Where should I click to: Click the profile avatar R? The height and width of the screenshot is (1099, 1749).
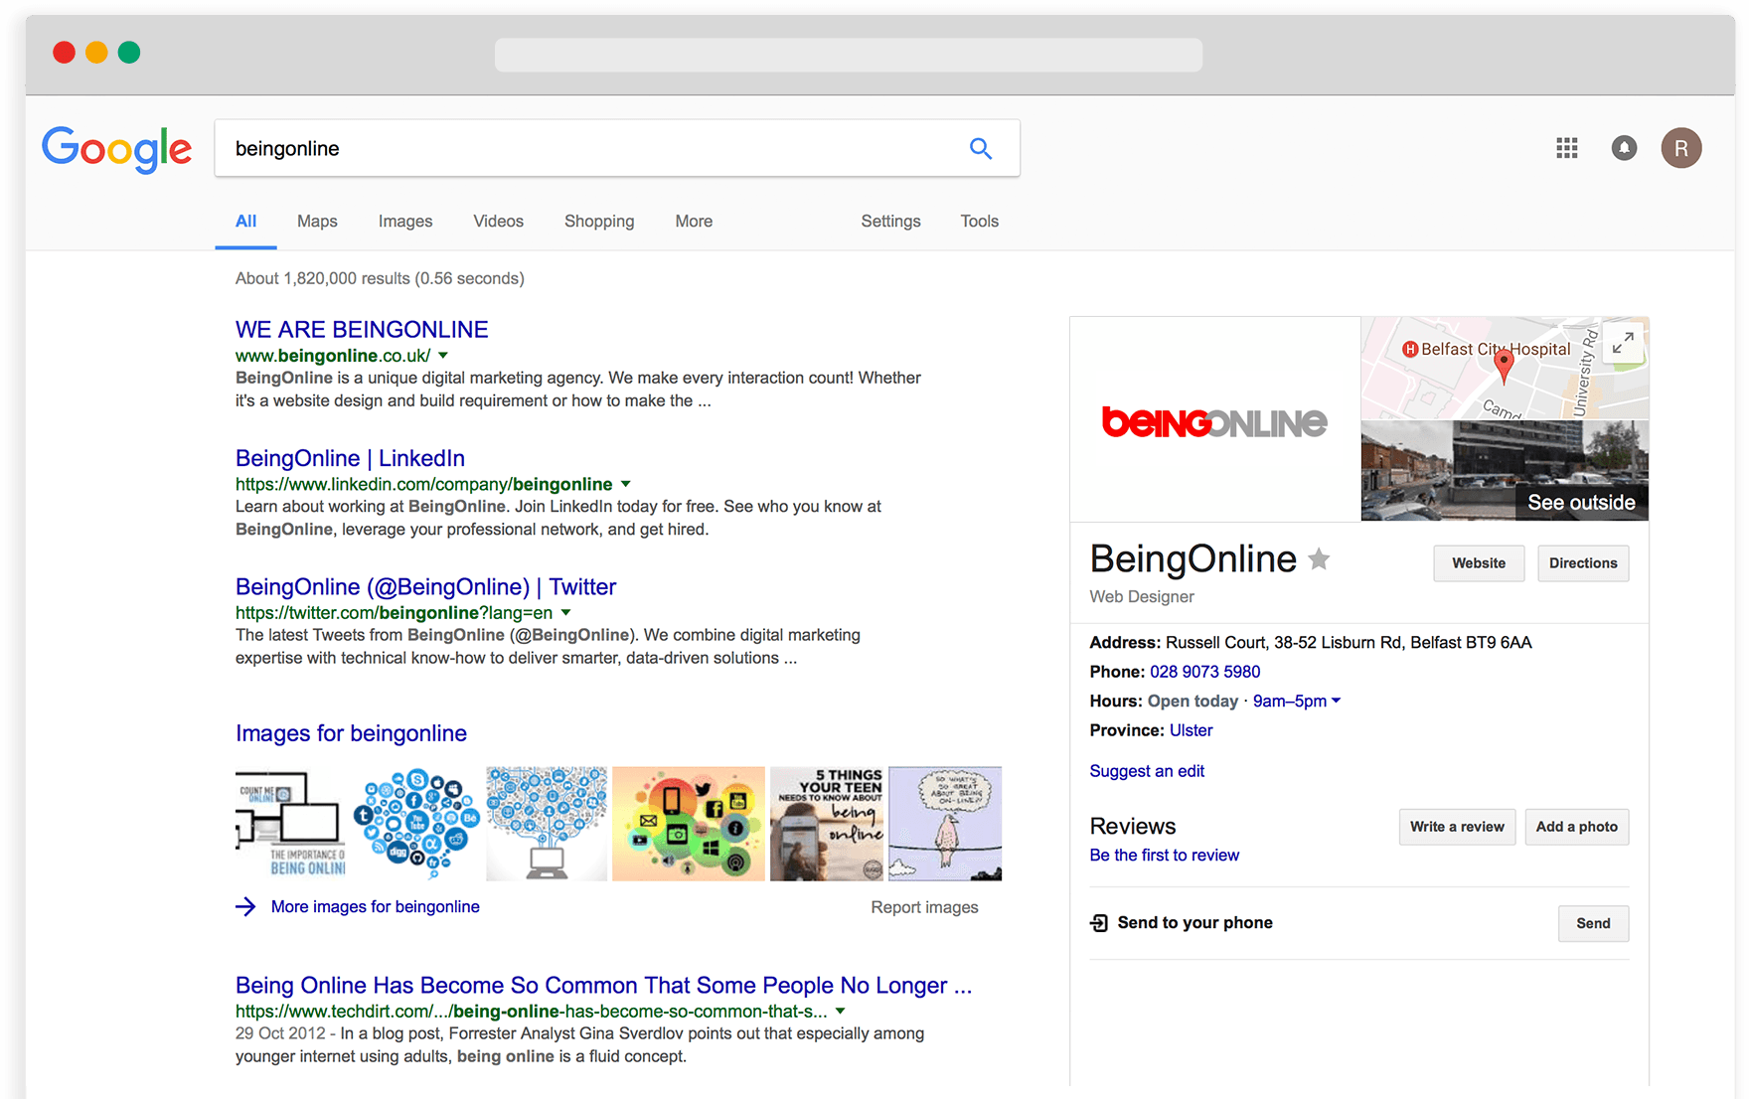[x=1681, y=147]
